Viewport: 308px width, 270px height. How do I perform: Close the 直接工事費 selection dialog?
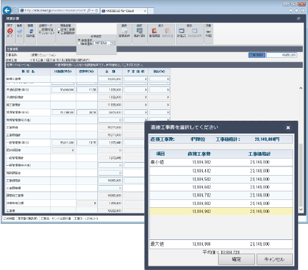pos(288,128)
